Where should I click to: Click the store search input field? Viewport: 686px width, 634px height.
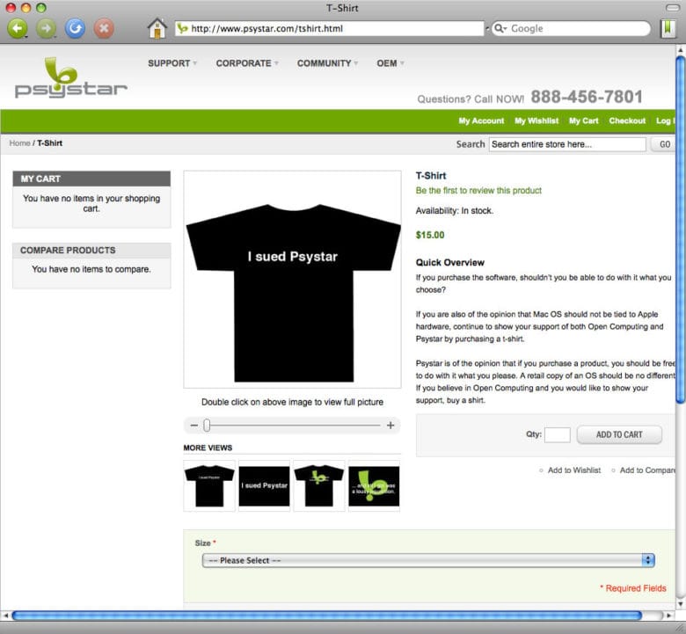(567, 144)
